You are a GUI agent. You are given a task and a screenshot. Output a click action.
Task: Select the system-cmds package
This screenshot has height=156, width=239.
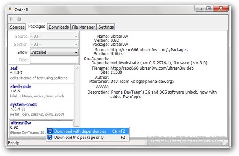click(41, 110)
